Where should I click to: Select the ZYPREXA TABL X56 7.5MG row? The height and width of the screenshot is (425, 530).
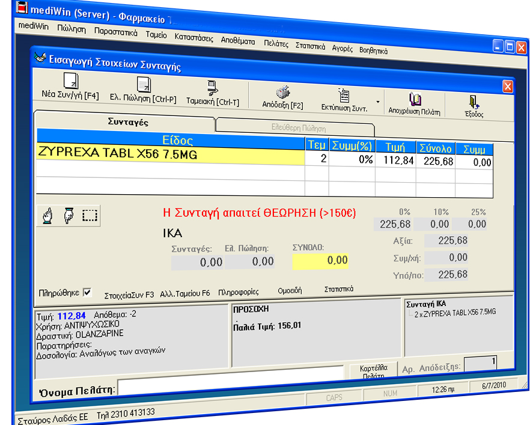tap(171, 154)
